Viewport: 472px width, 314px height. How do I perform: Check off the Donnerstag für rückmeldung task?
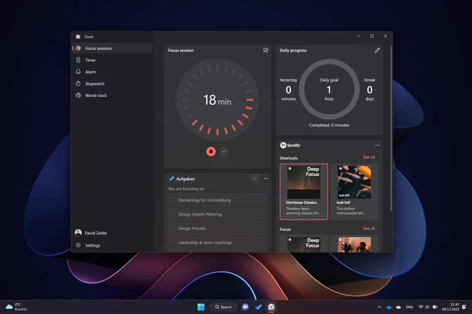(173, 200)
